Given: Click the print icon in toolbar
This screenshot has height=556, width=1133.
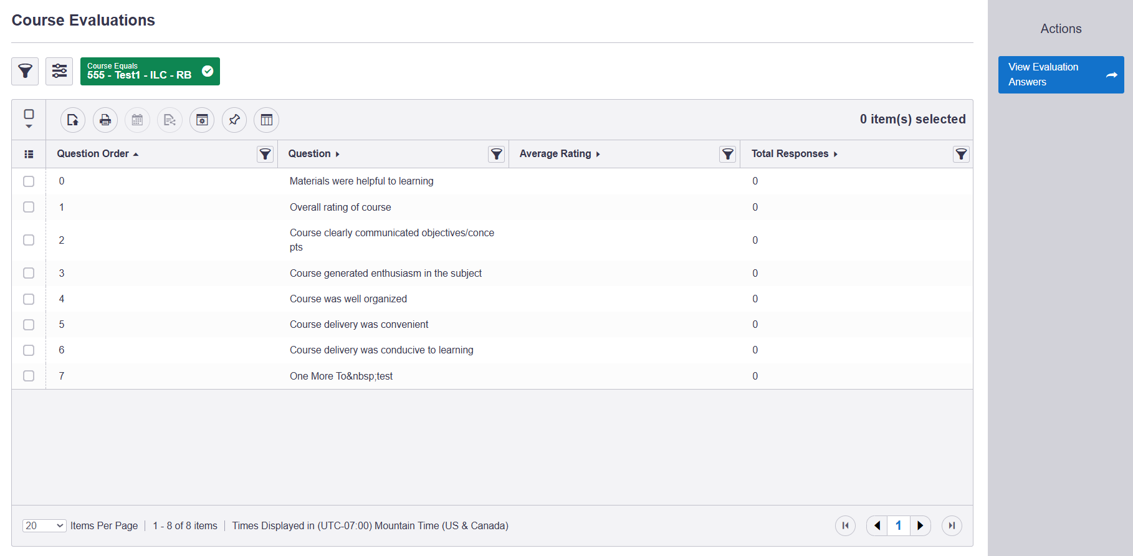Looking at the screenshot, I should coord(105,120).
